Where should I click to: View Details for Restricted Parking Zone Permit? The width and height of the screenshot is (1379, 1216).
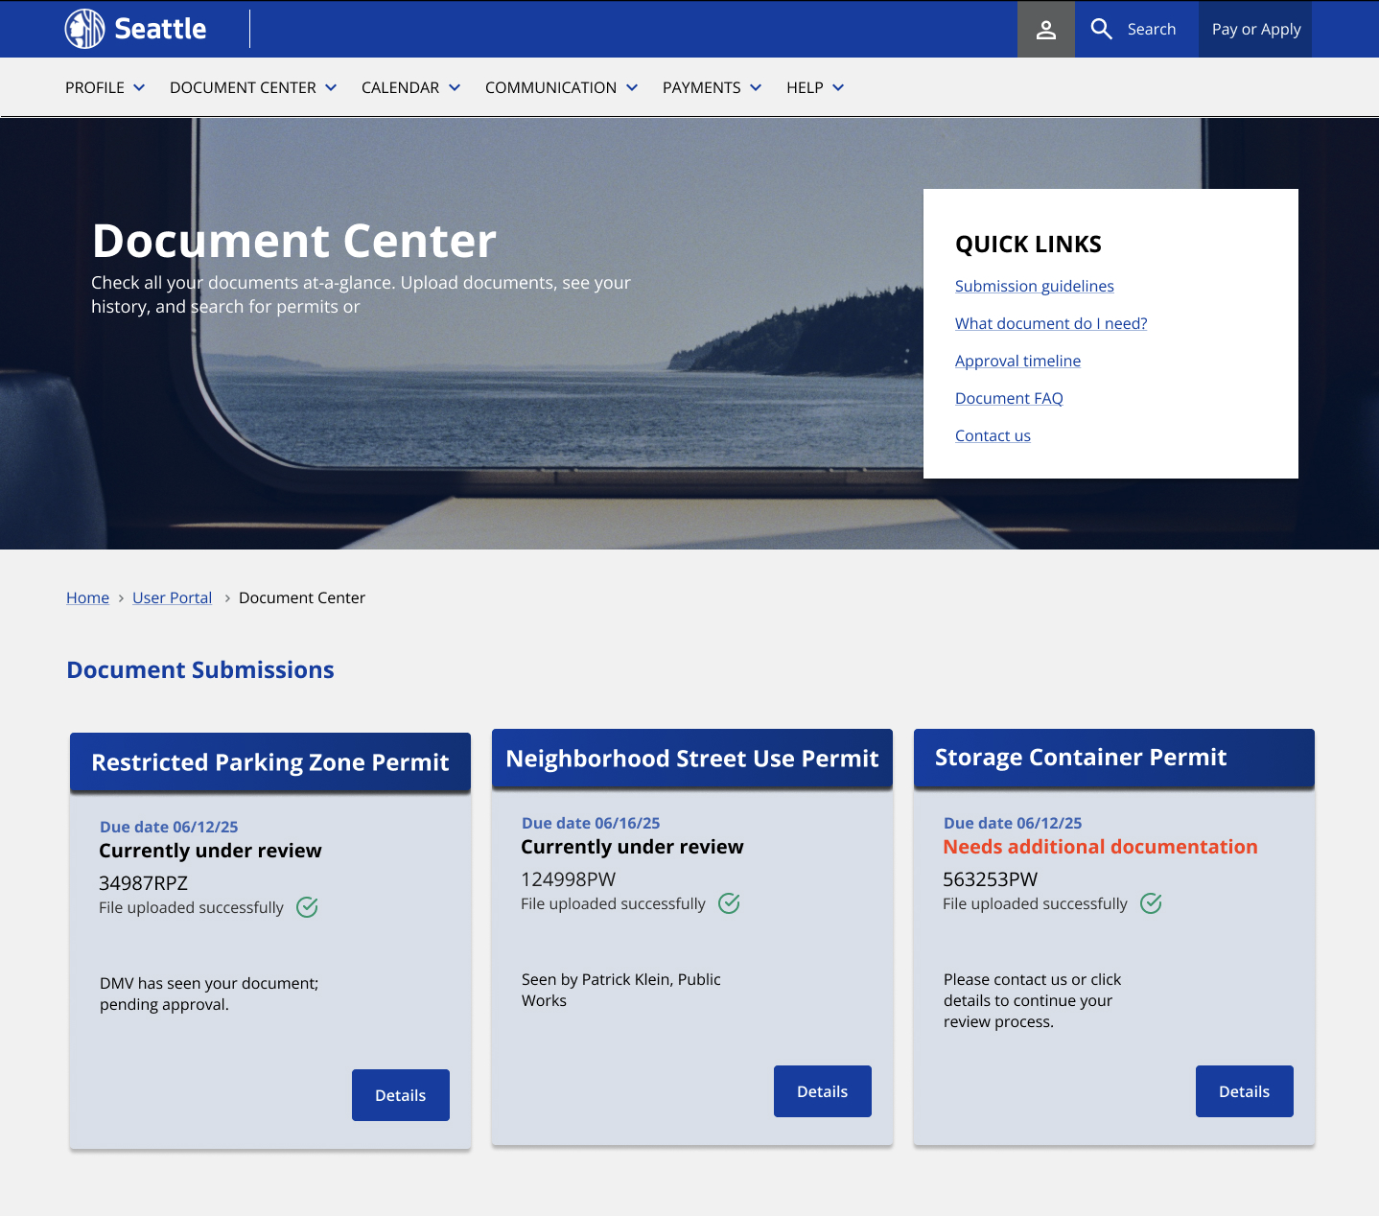pyautogui.click(x=400, y=1095)
